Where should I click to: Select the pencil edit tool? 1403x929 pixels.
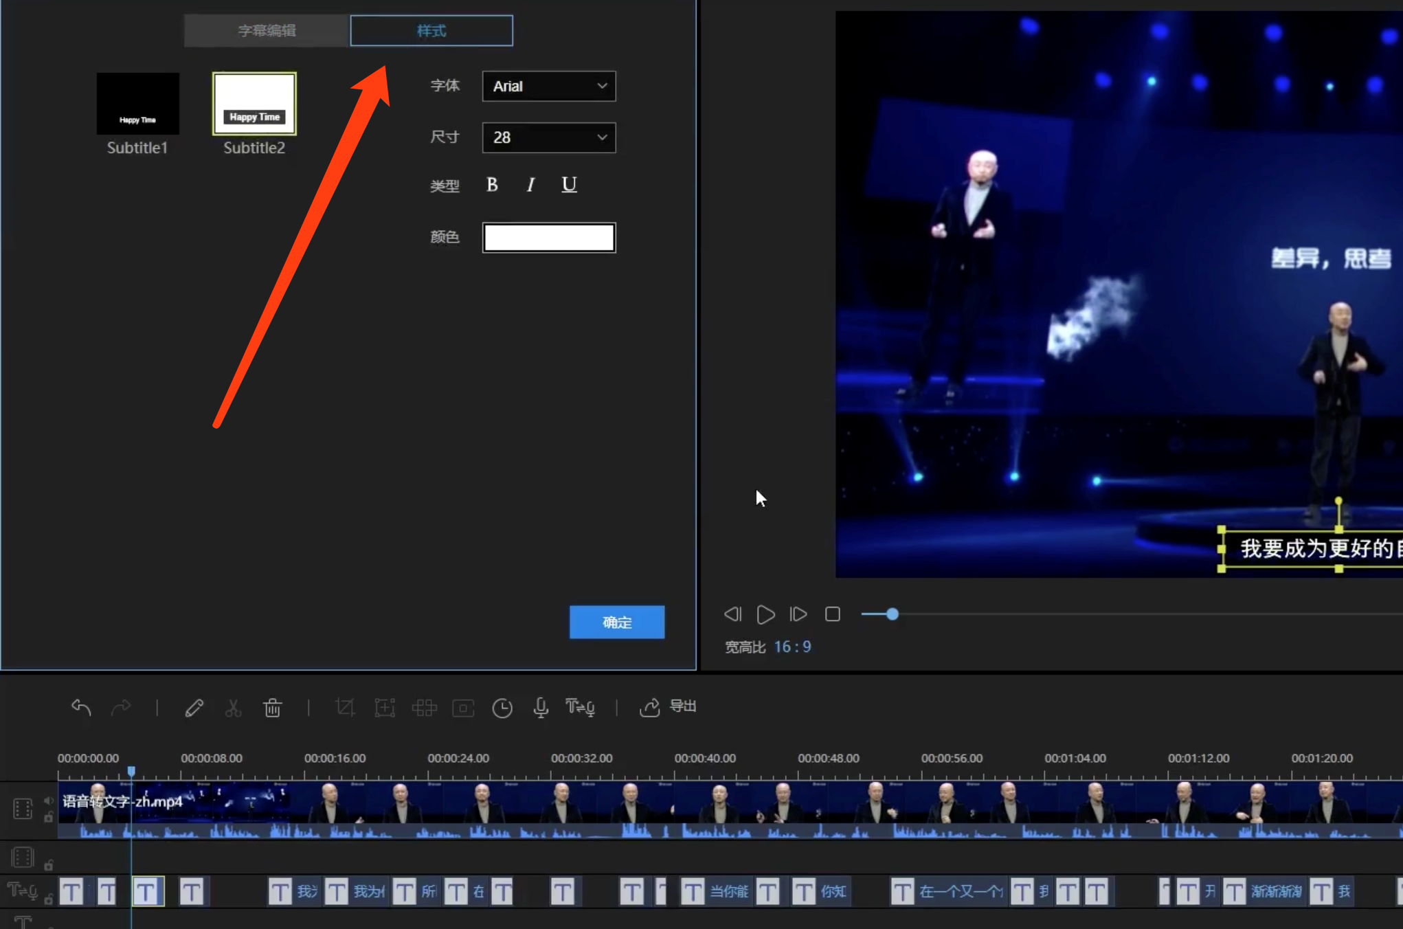(x=194, y=707)
